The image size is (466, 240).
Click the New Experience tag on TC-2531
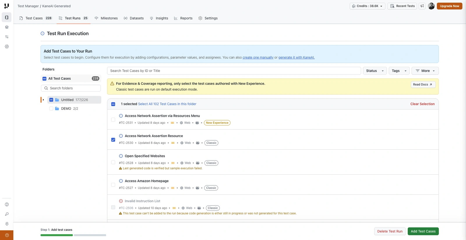tap(217, 123)
